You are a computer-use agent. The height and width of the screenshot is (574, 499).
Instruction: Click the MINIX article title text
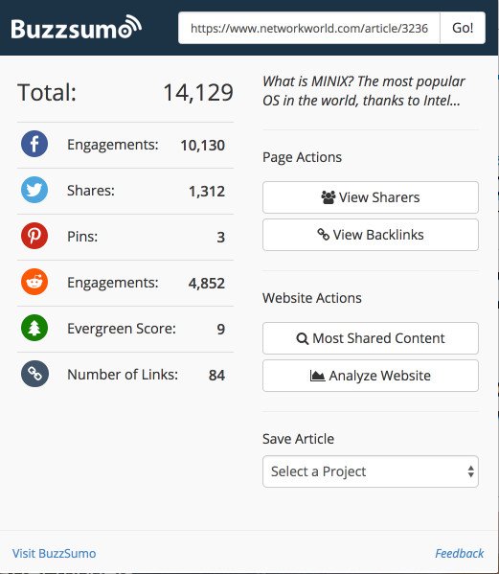[364, 91]
